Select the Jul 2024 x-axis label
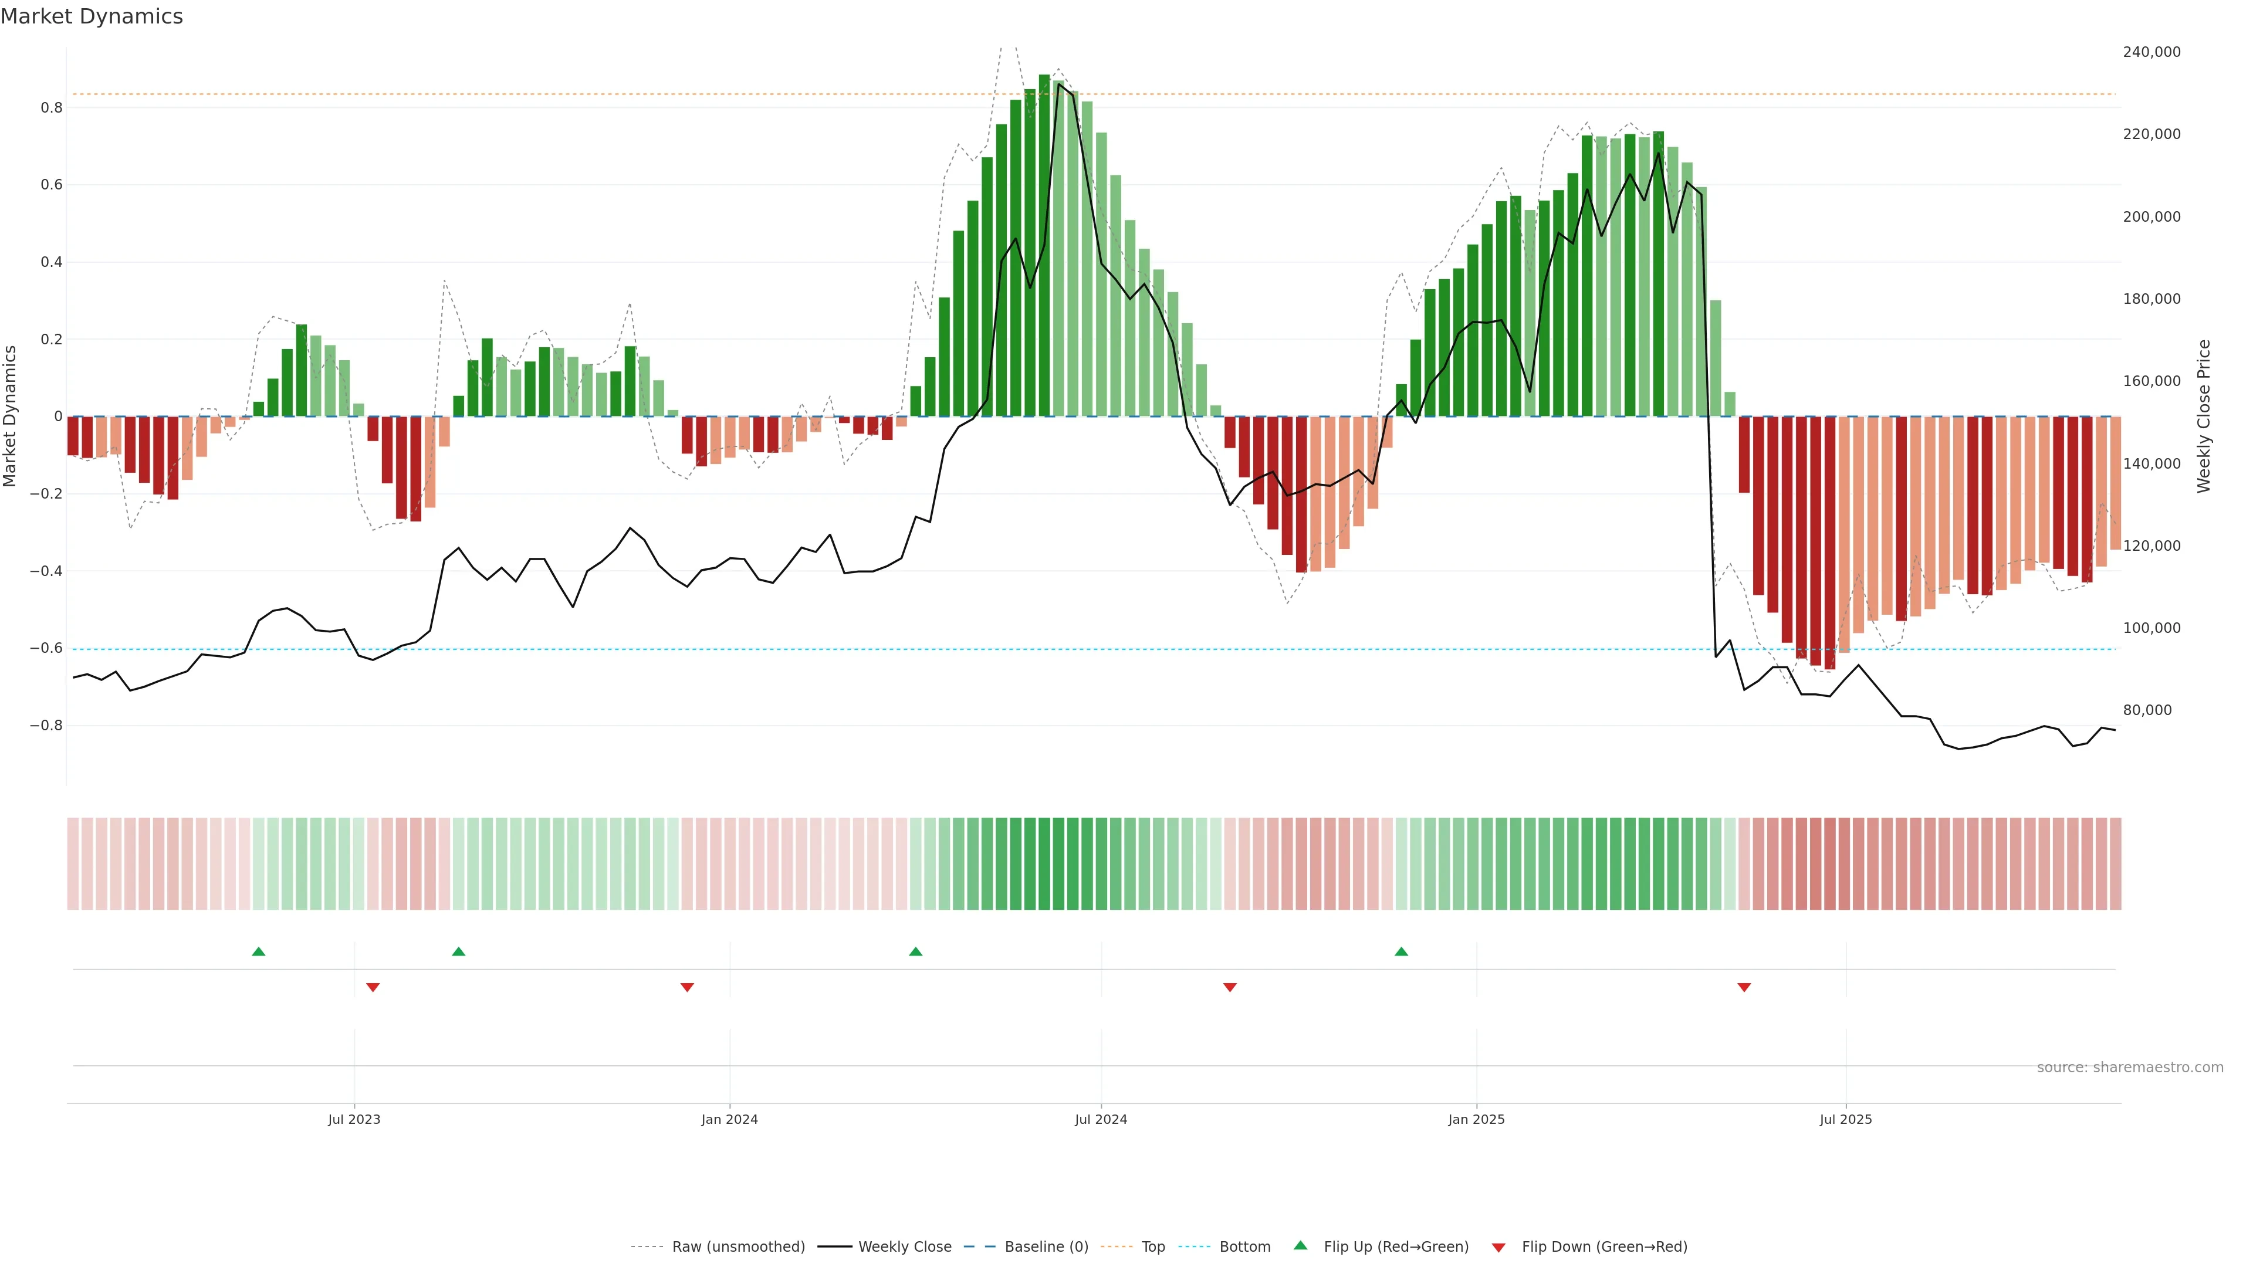This screenshot has height=1267, width=2253. [x=1100, y=1119]
